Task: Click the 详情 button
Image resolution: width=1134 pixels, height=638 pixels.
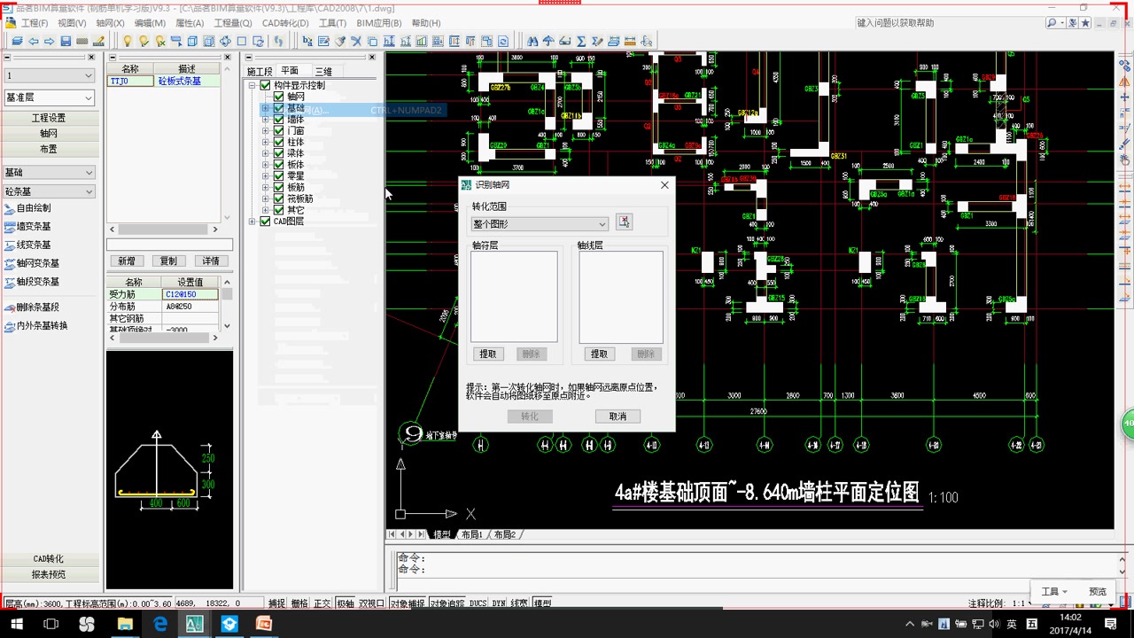Action: (210, 261)
